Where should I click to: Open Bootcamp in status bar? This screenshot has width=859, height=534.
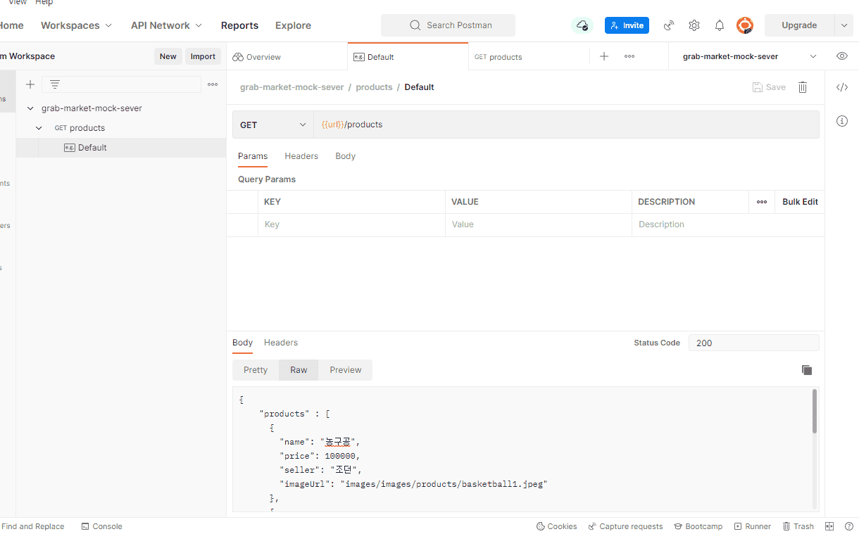point(698,526)
